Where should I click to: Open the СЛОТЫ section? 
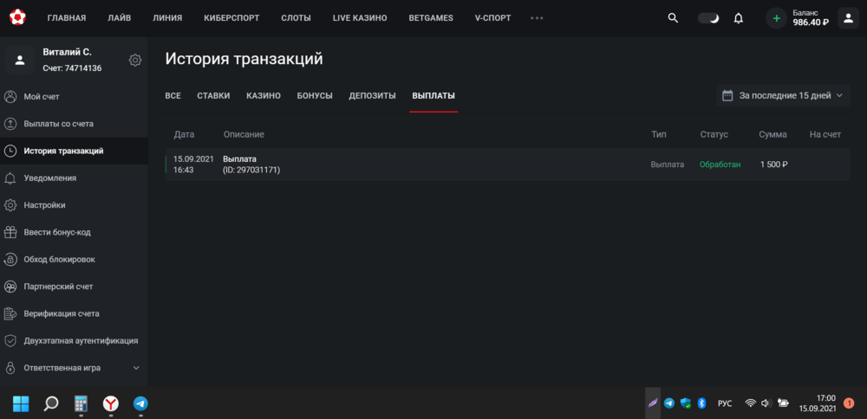pos(296,17)
